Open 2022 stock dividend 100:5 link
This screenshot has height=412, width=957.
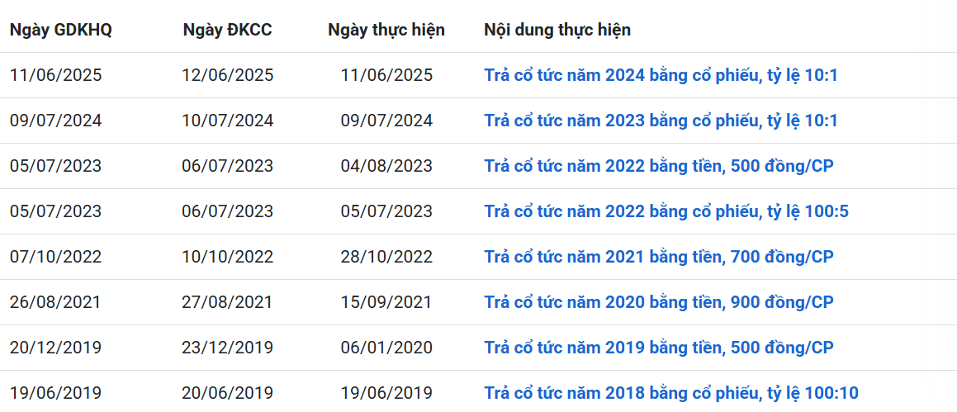(666, 212)
